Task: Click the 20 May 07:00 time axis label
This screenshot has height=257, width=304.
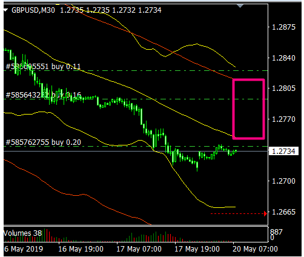Action: 255,249
